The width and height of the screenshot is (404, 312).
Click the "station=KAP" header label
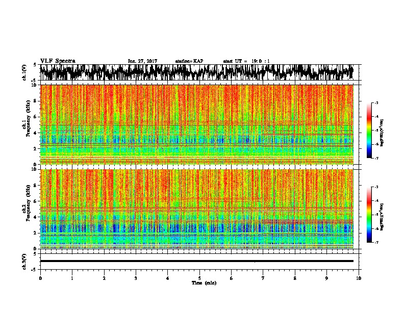coord(189,61)
